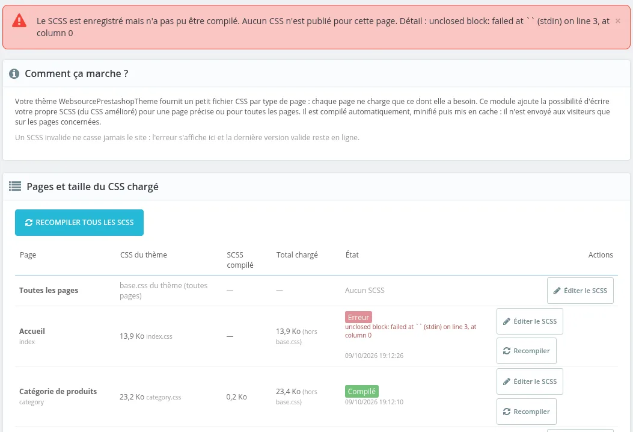Click the 23,2 Ko category.css cell
The width and height of the screenshot is (633, 432).
150,397
